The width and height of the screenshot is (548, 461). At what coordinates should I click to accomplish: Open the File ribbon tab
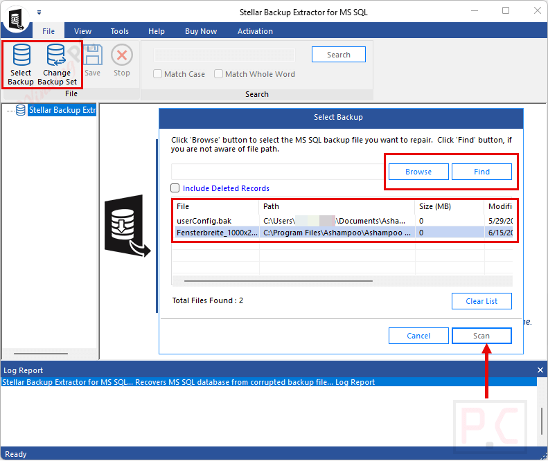[x=48, y=31]
